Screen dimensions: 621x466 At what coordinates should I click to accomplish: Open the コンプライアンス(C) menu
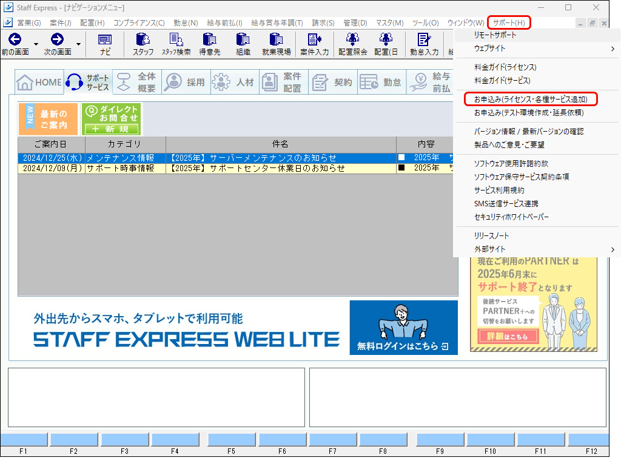coord(139,22)
